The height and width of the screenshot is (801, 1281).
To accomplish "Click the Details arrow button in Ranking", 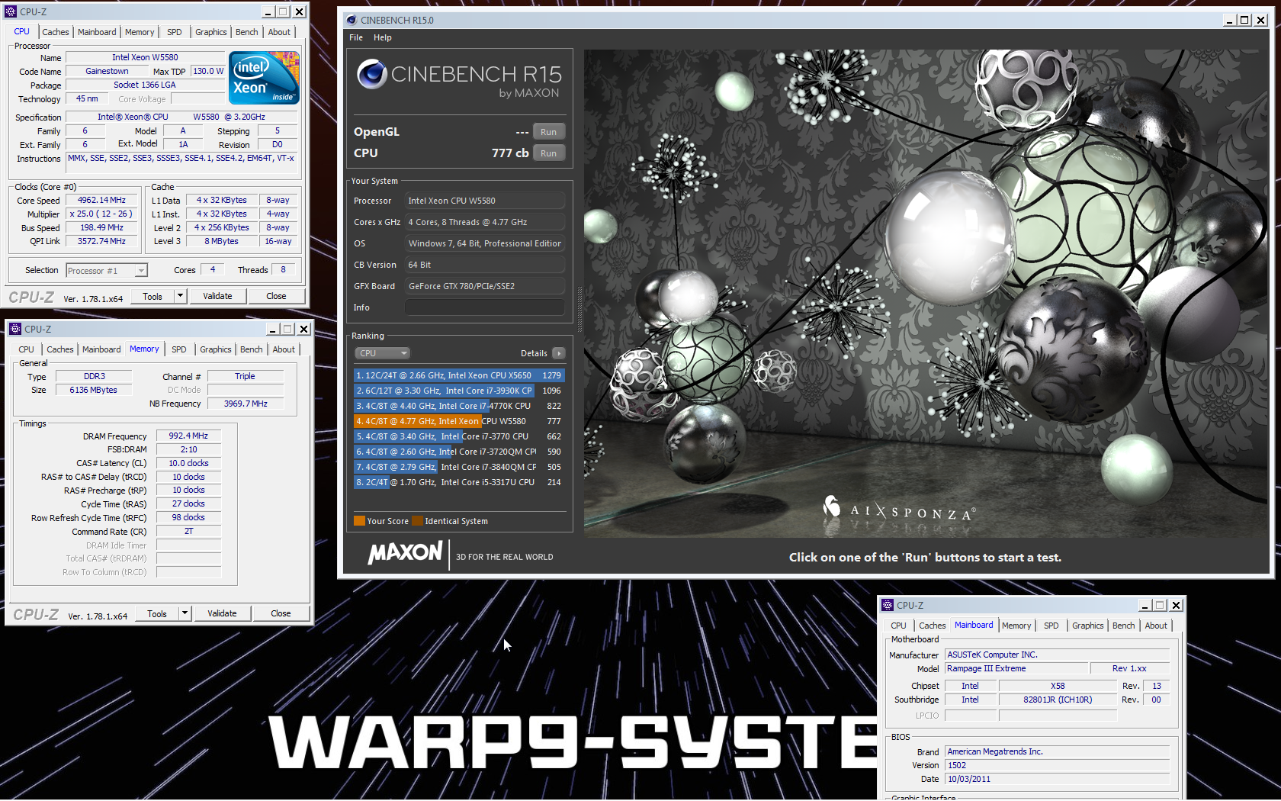I will (x=559, y=353).
